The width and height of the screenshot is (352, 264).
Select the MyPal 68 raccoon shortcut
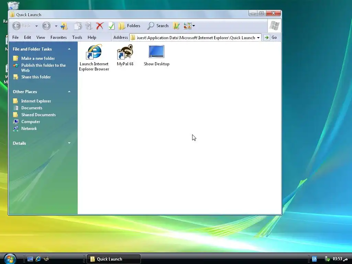125,55
